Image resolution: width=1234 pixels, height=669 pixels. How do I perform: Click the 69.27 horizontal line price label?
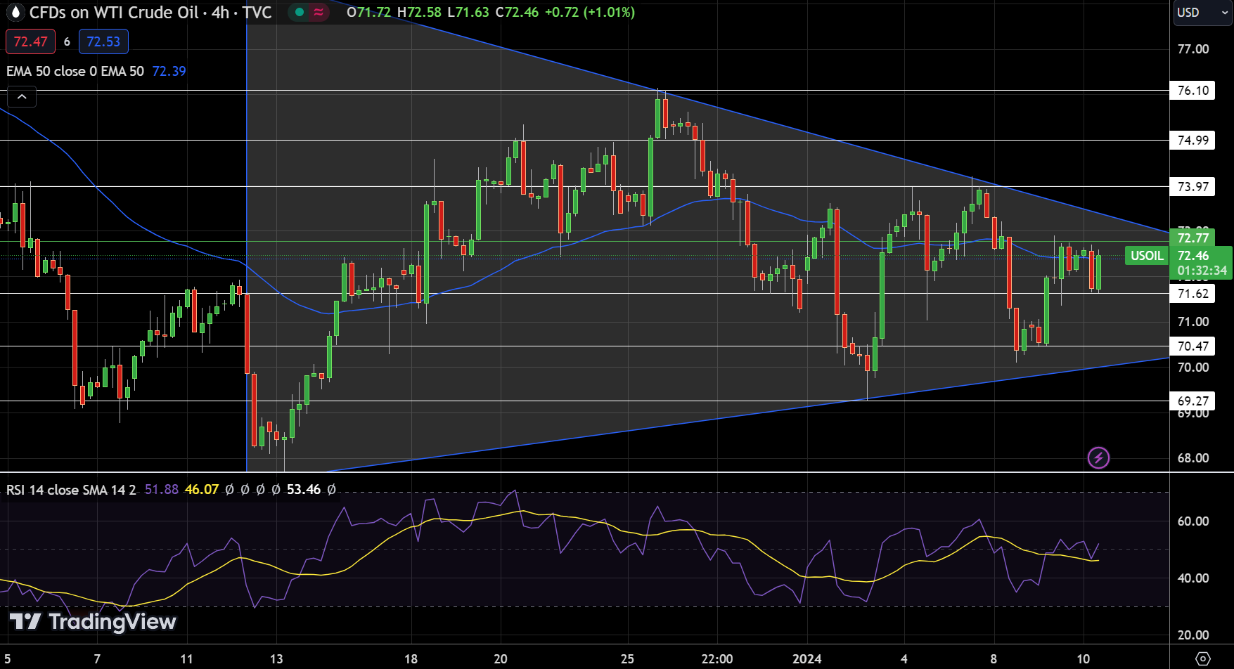[1193, 401]
